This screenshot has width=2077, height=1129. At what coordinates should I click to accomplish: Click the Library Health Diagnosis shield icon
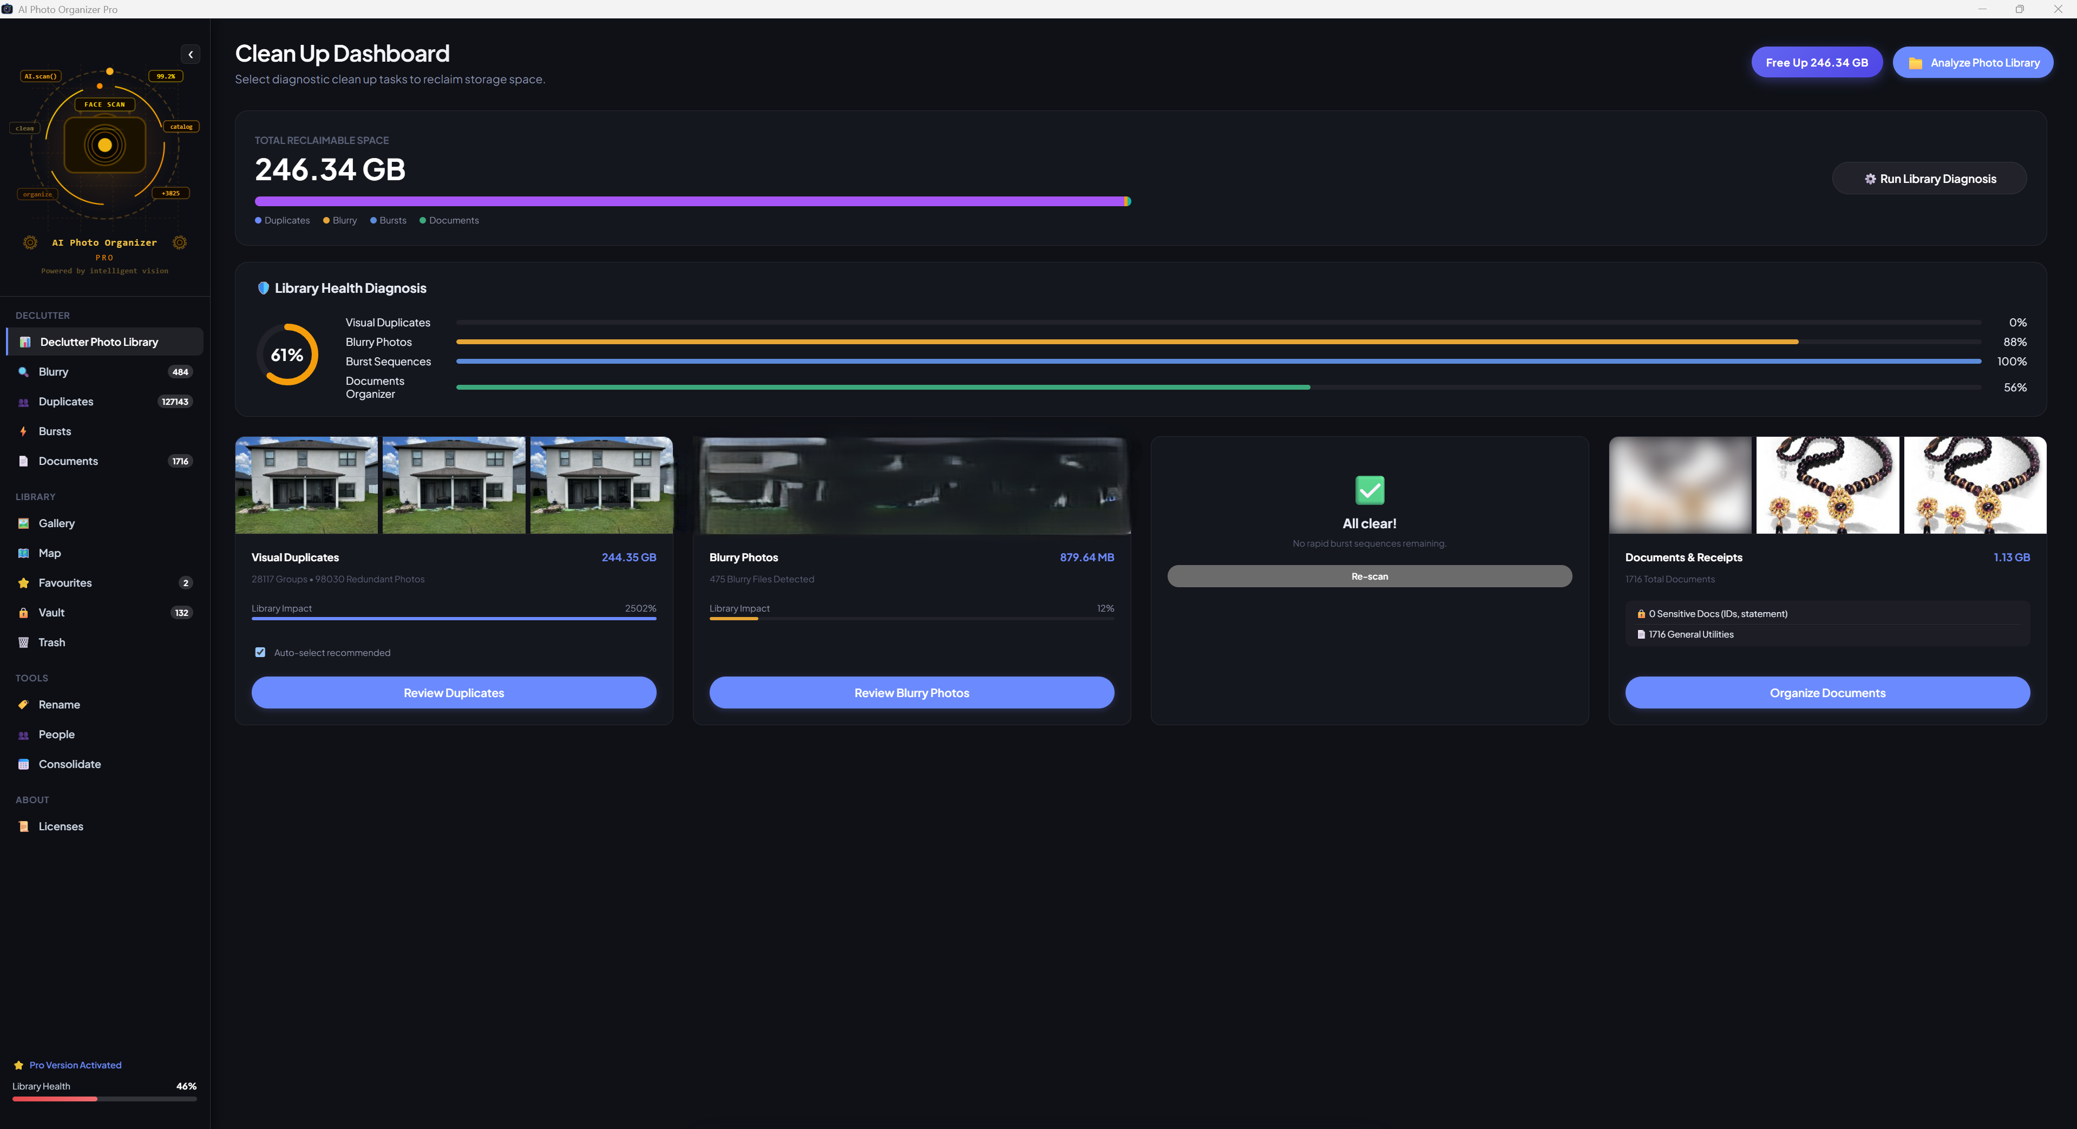click(x=263, y=288)
